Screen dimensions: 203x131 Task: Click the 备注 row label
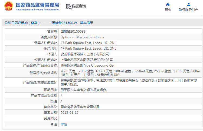pyautogui.click(x=54, y=101)
